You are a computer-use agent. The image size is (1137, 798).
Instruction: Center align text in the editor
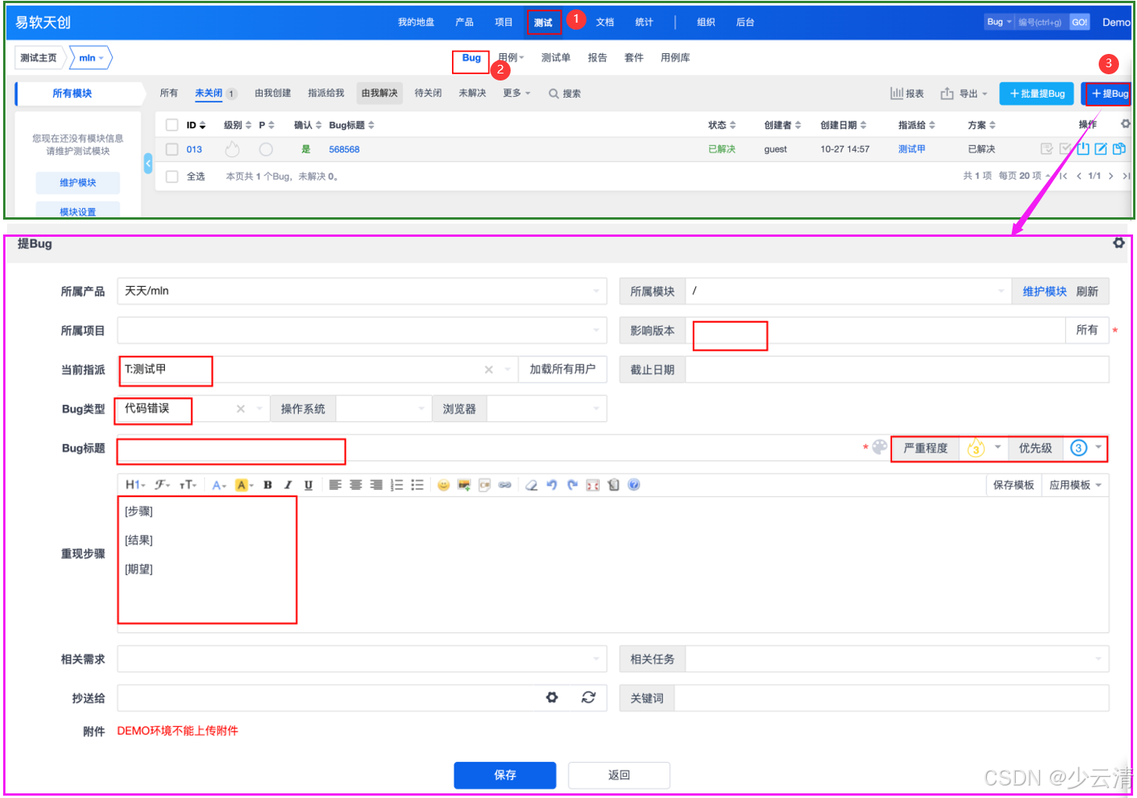point(356,485)
